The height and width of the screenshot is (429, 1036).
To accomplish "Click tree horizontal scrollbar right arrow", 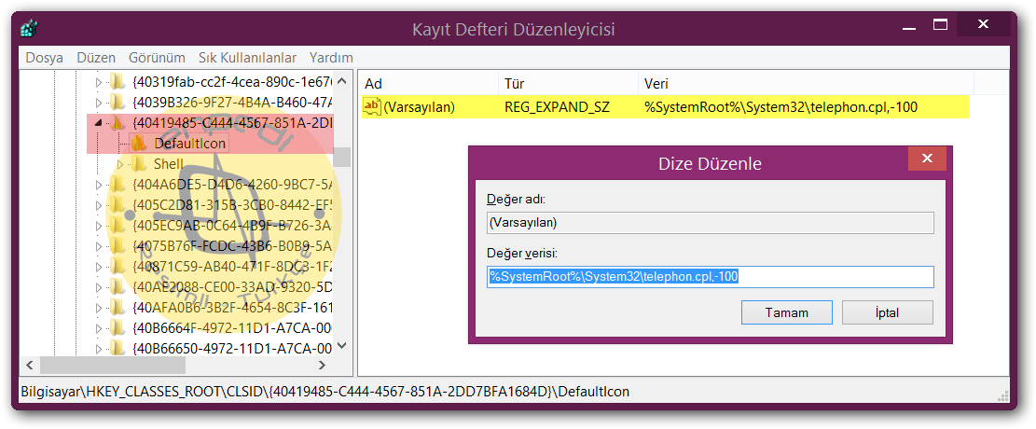I will (x=322, y=365).
